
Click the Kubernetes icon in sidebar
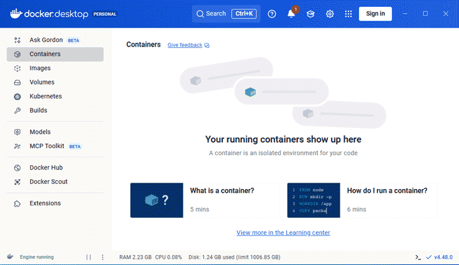18,97
